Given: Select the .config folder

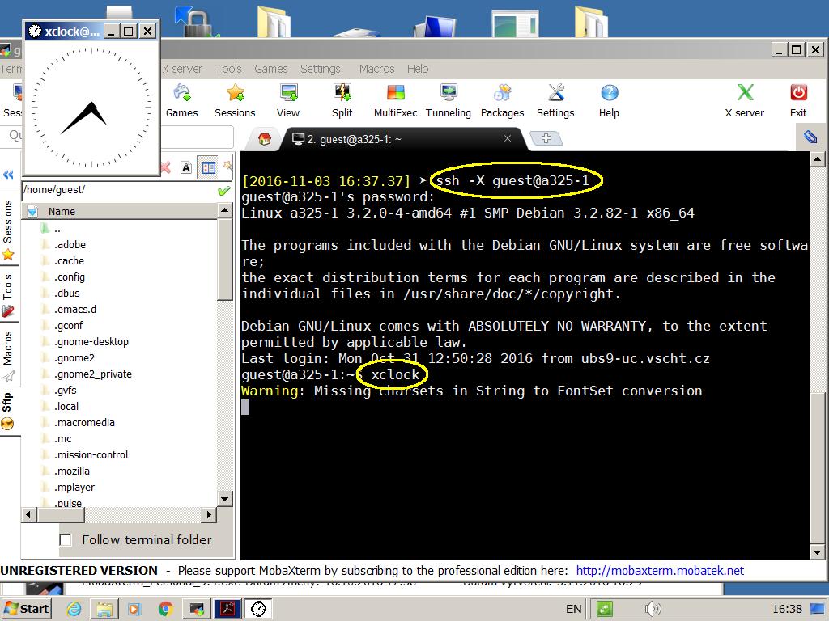Looking at the screenshot, I should coord(70,277).
